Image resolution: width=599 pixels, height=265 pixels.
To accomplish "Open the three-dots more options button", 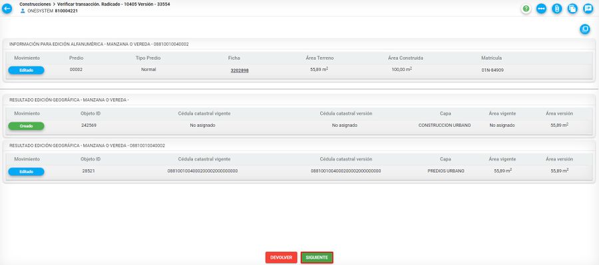I will [541, 9].
